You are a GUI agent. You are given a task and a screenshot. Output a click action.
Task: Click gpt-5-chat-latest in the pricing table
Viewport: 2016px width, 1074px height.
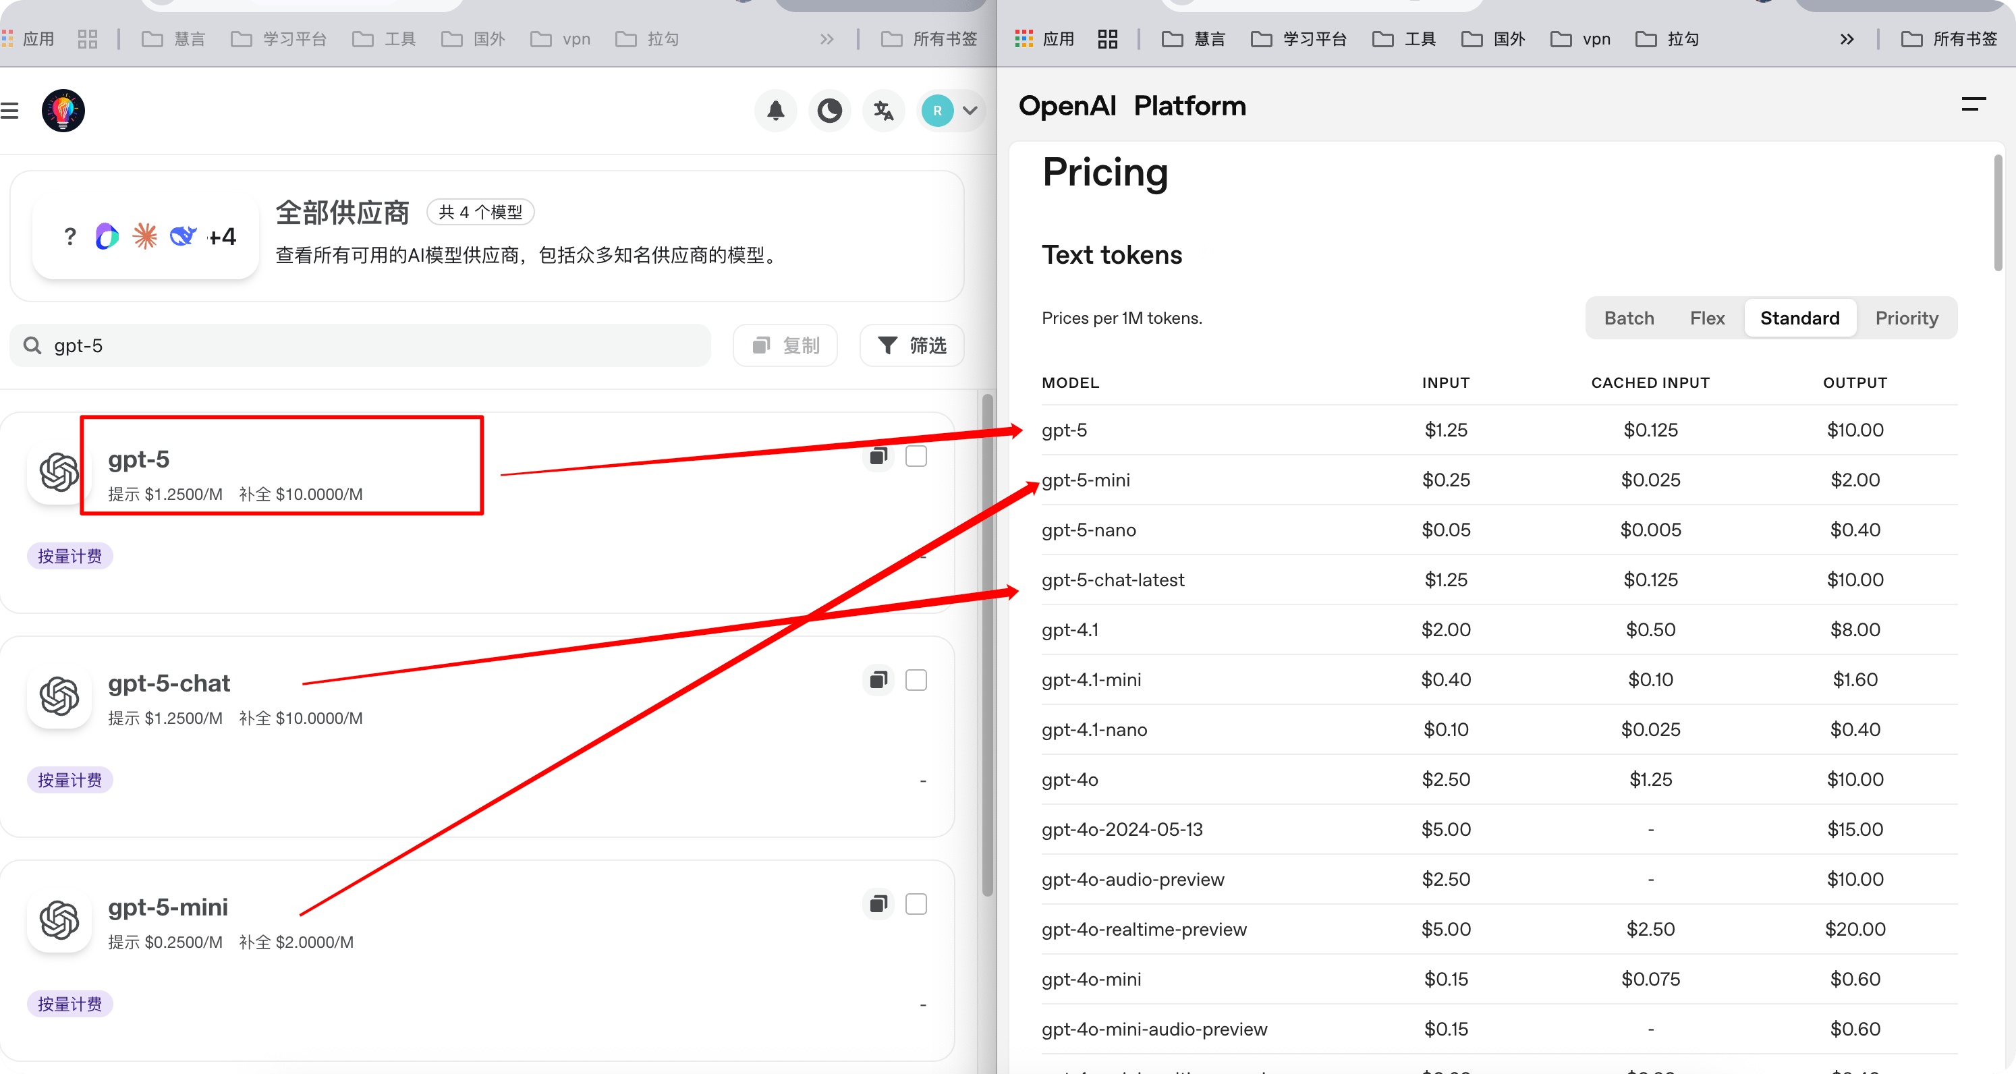(x=1113, y=580)
